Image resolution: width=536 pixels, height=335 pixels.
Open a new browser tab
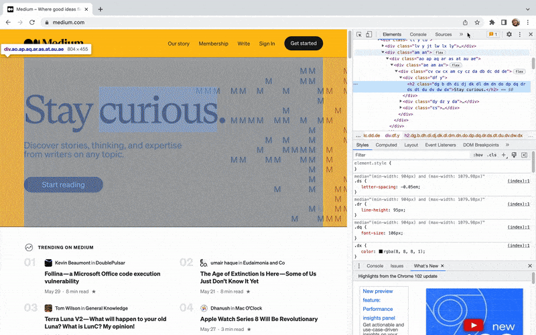100,9
